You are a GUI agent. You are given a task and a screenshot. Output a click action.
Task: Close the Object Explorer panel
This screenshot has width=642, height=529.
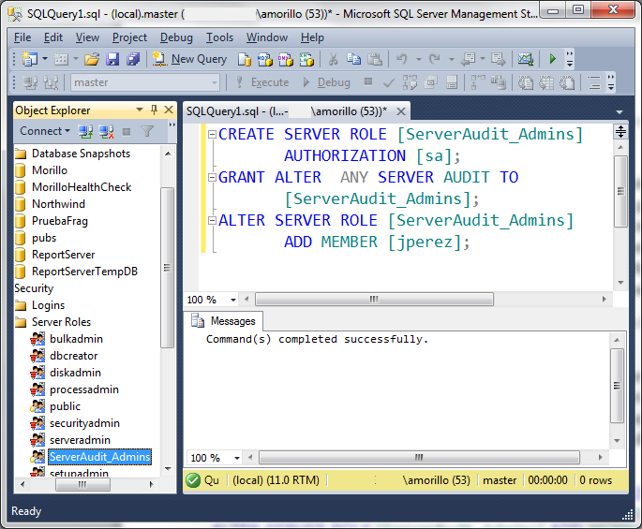point(169,110)
